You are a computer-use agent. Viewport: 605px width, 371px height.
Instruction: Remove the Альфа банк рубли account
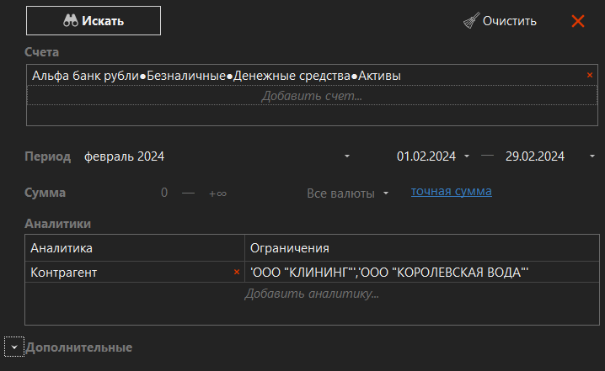tap(590, 76)
